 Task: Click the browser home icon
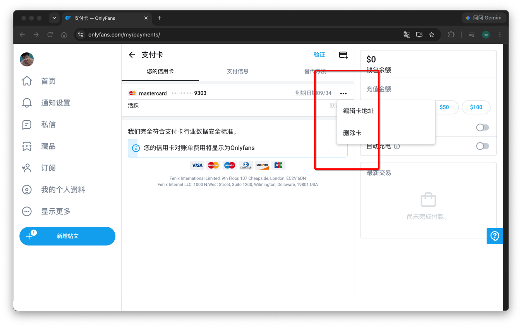(64, 35)
